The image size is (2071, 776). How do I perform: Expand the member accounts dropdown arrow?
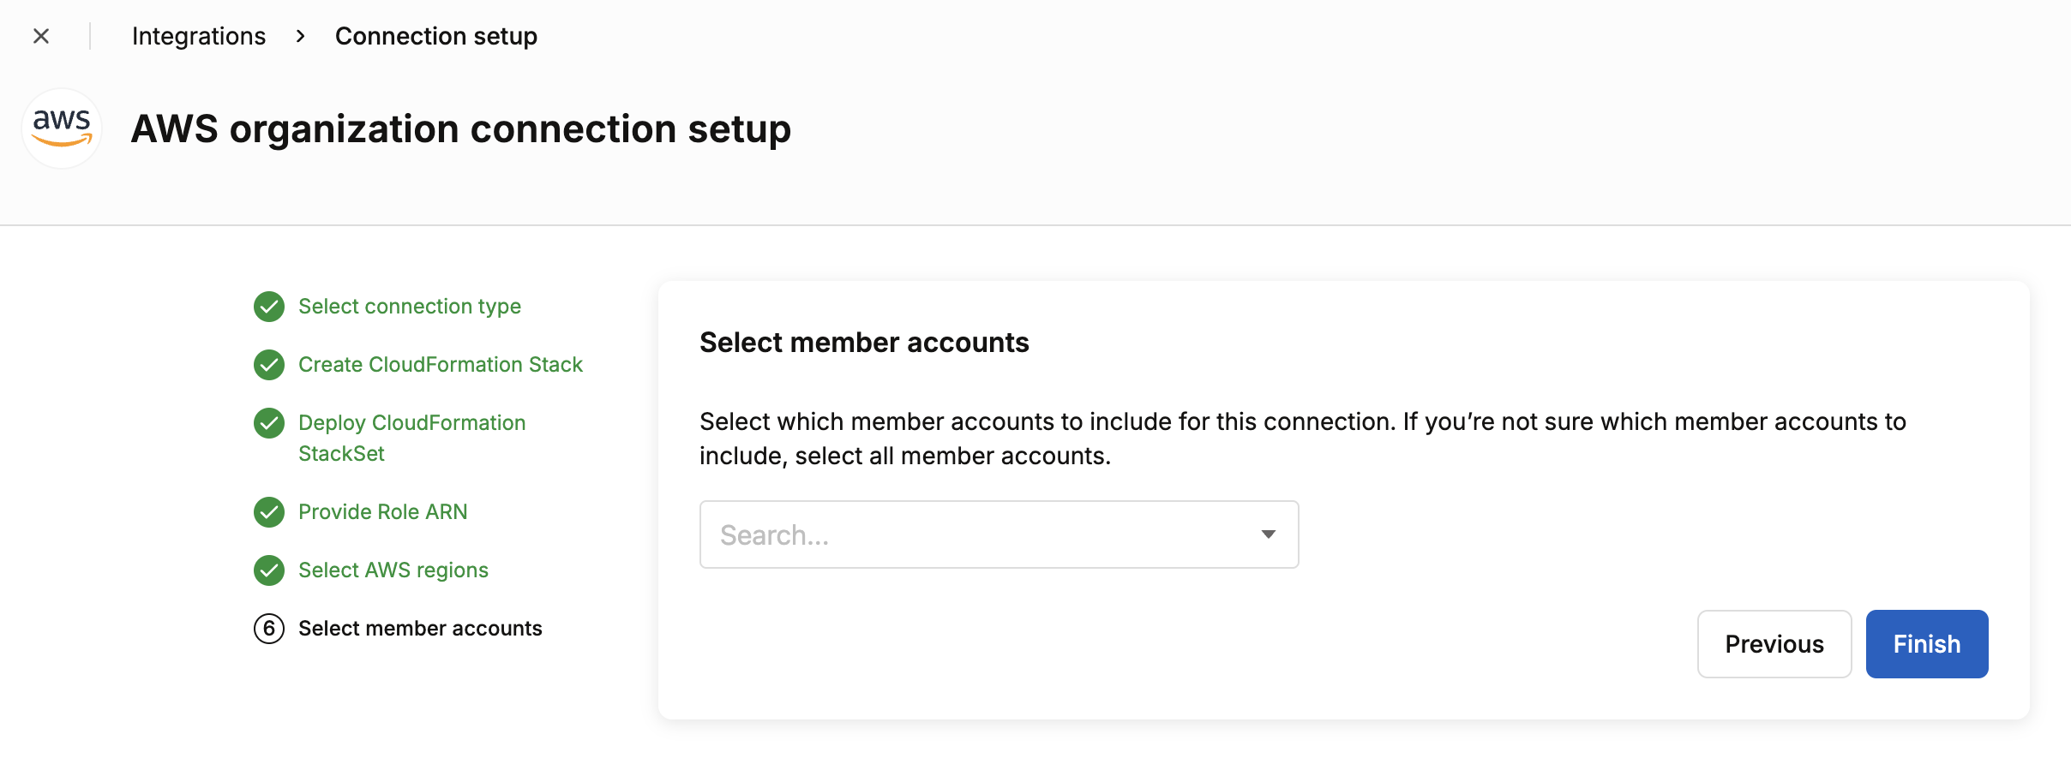click(1269, 534)
